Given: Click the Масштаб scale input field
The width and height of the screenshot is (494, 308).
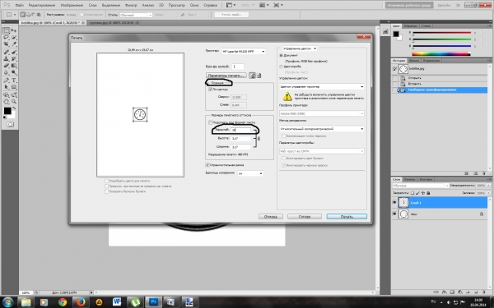Looking at the screenshot, I should click(241, 130).
